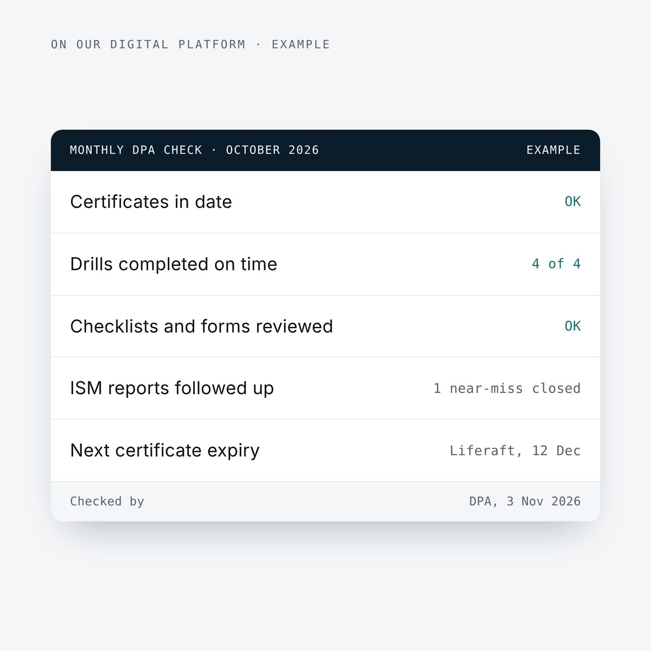The width and height of the screenshot is (651, 651).
Task: Click the Monthly DPA Check October 2026 header
Action: pyautogui.click(x=194, y=150)
